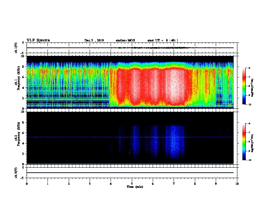Click the ch.2 color scale bar
This screenshot has height=206, width=267.
[x=244, y=142]
